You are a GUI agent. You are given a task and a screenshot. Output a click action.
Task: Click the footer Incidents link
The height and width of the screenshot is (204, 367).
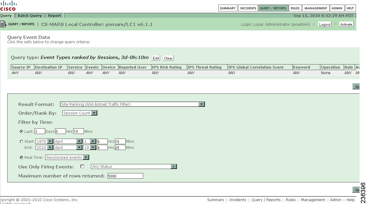(x=238, y=200)
